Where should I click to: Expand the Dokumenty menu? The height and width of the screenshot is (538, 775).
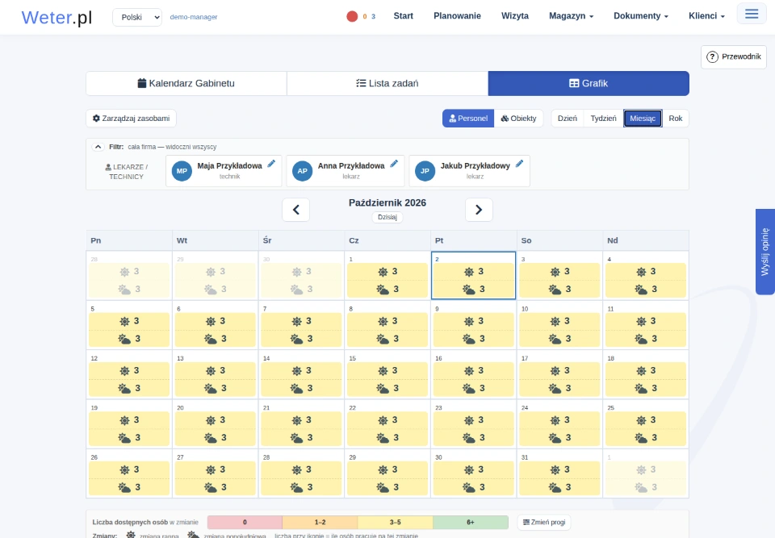640,16
